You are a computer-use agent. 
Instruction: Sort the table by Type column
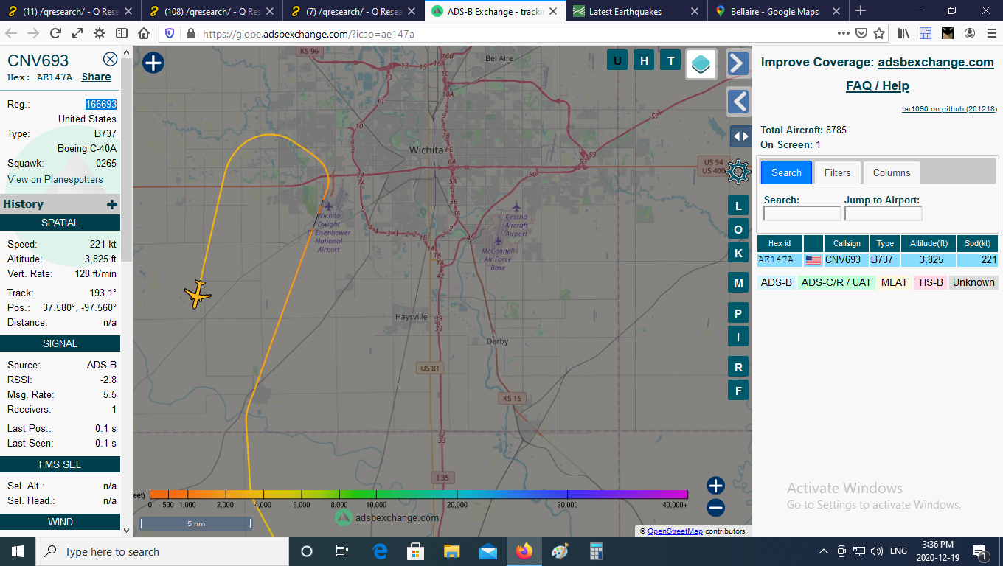click(886, 243)
